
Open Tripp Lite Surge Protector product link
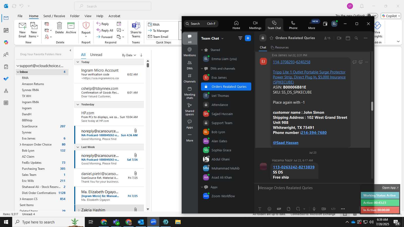309,77
